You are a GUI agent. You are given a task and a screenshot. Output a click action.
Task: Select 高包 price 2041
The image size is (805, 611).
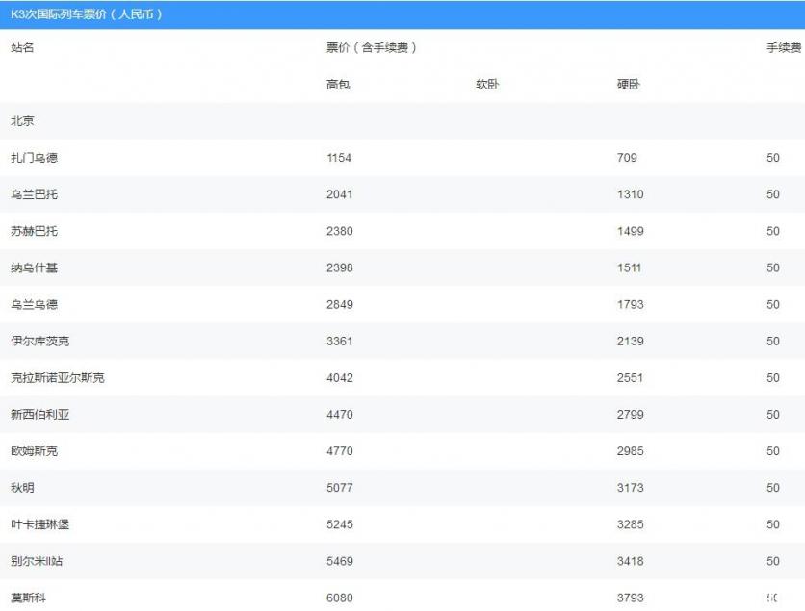(x=339, y=194)
